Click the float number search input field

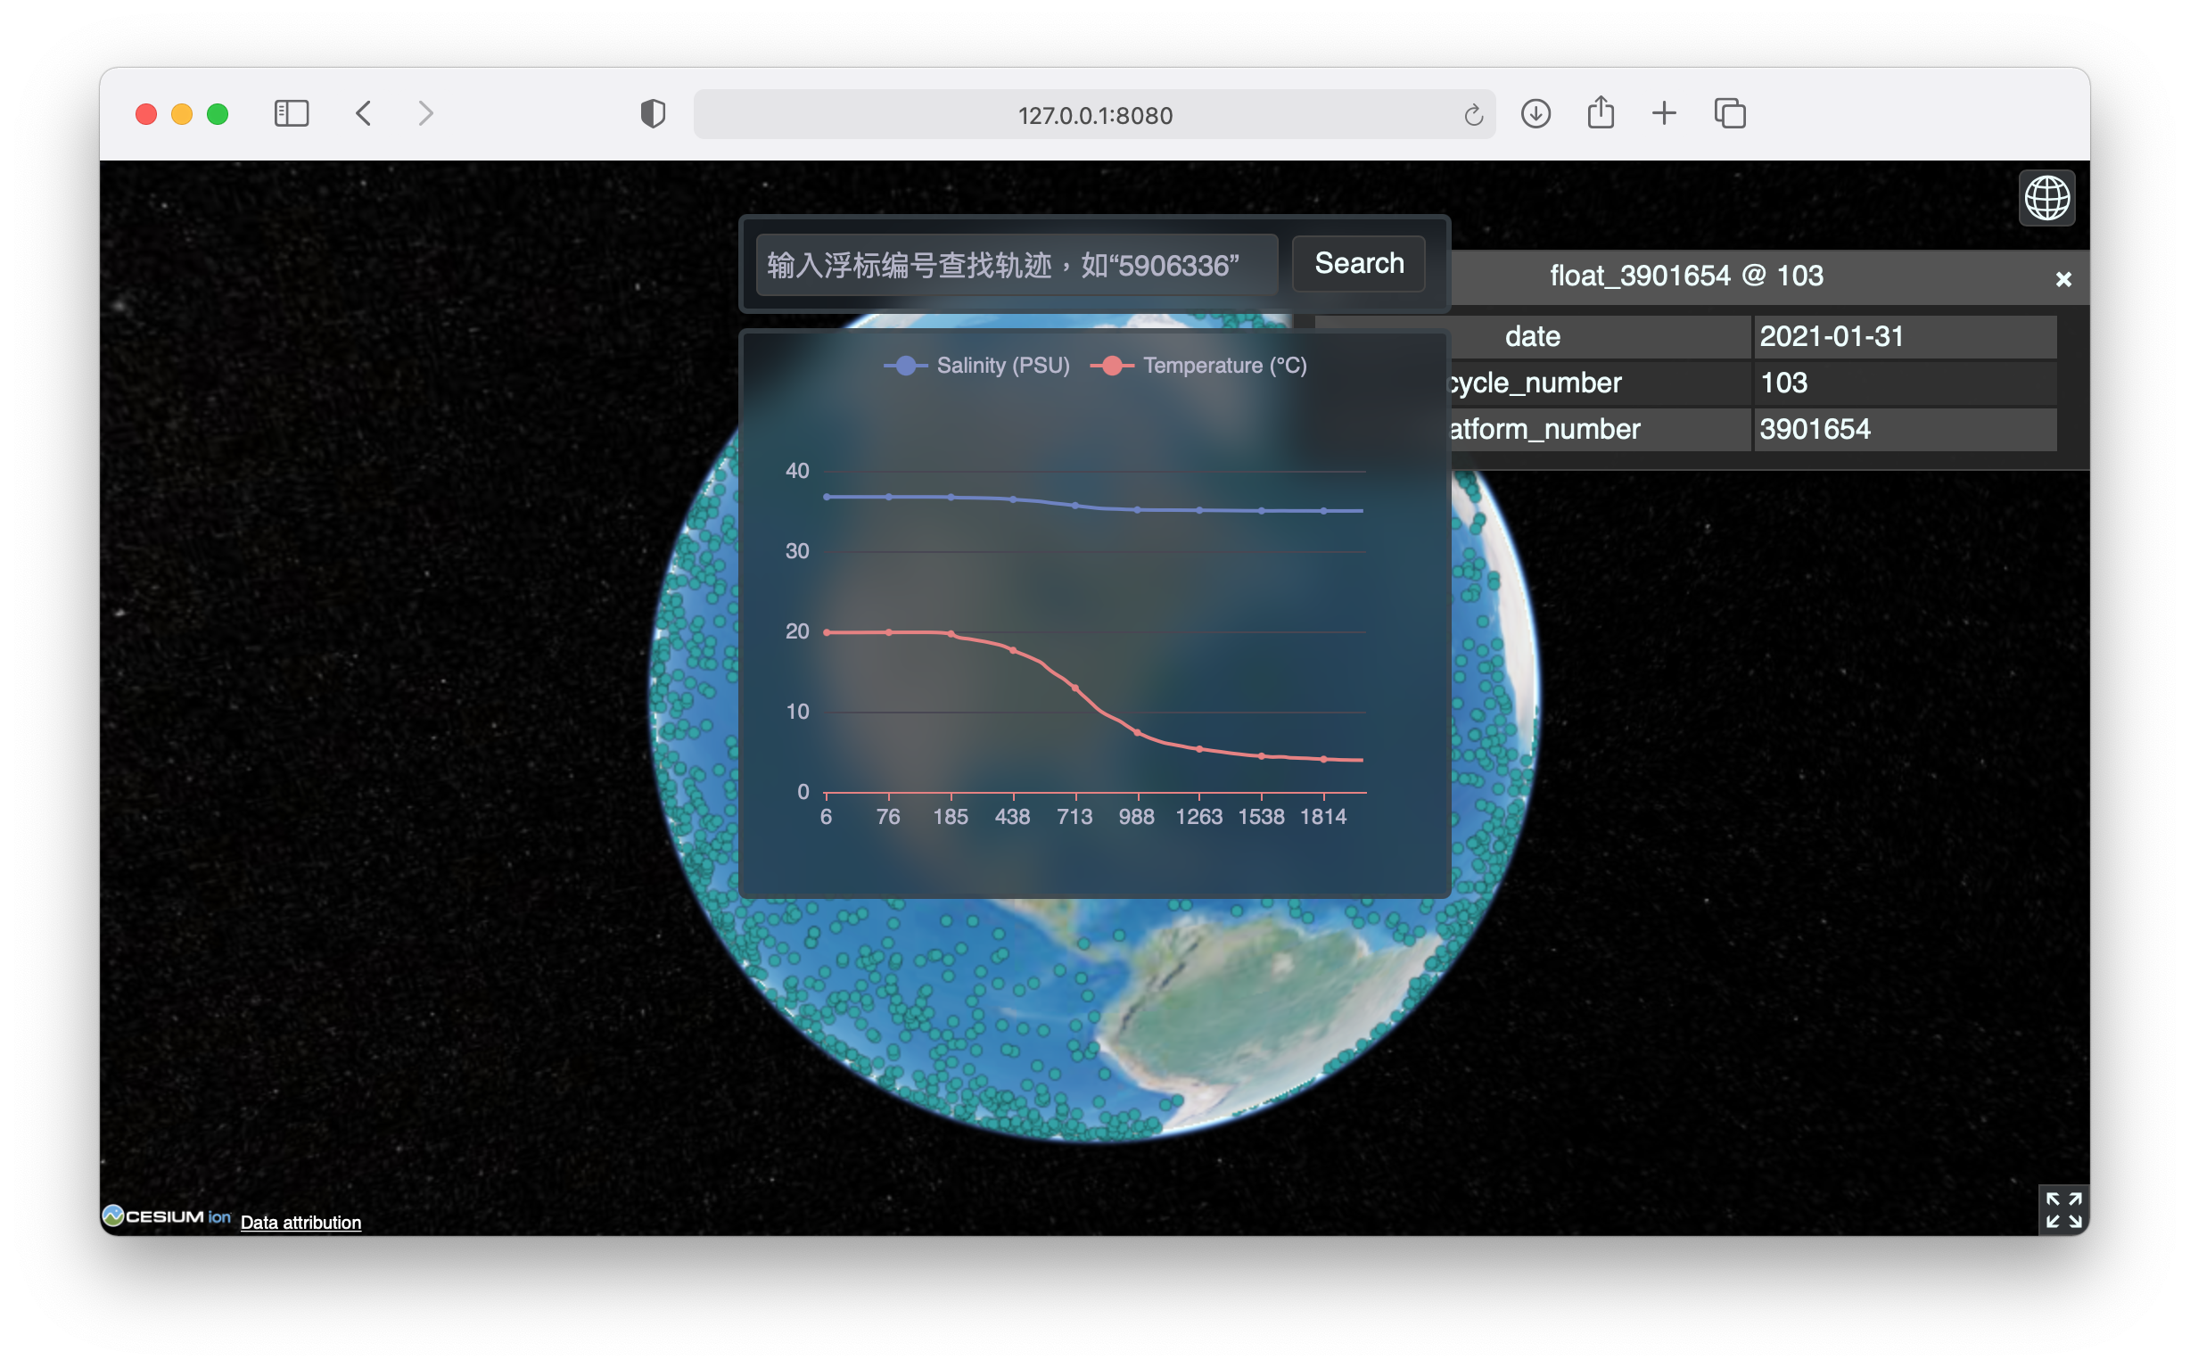pos(1016,265)
